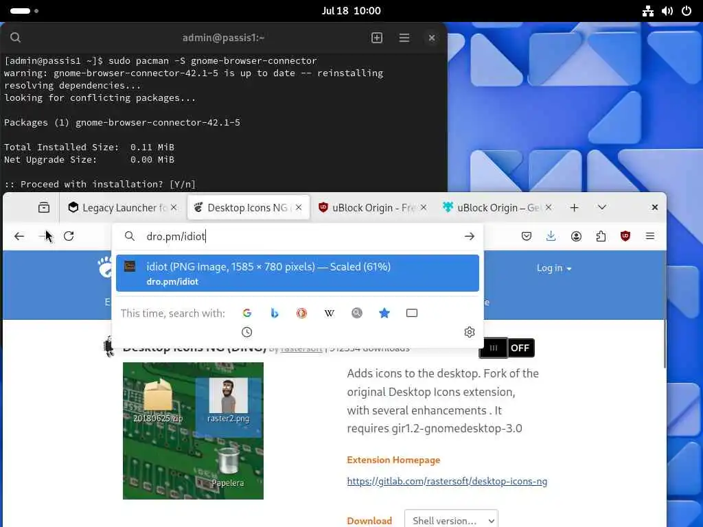Viewport: 703px width, 527px height.
Task: Open Shell version dropdown
Action: click(x=451, y=521)
